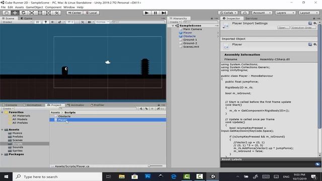Switch to the Console tab
Image resolution: width=322 pixels, height=181 pixels.
point(10,105)
